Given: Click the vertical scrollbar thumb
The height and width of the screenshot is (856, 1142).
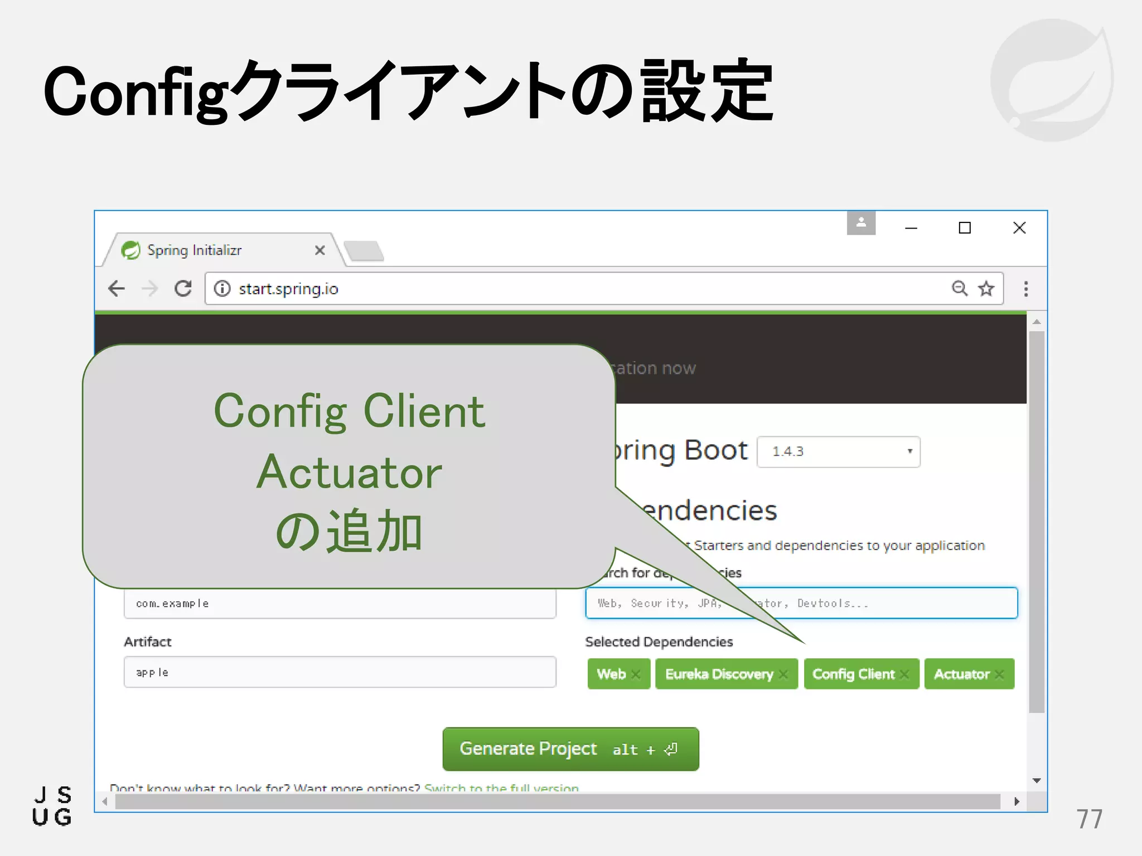Looking at the screenshot, I should [x=1037, y=522].
